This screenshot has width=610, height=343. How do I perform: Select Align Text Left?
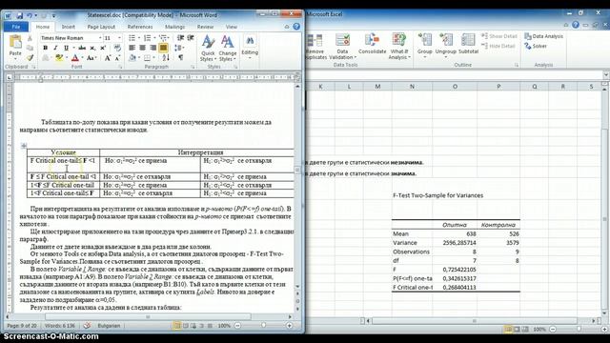pyautogui.click(x=132, y=48)
